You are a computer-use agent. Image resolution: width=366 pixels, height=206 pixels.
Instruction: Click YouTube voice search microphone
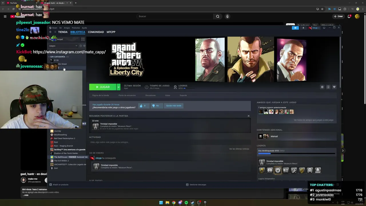[227, 16]
